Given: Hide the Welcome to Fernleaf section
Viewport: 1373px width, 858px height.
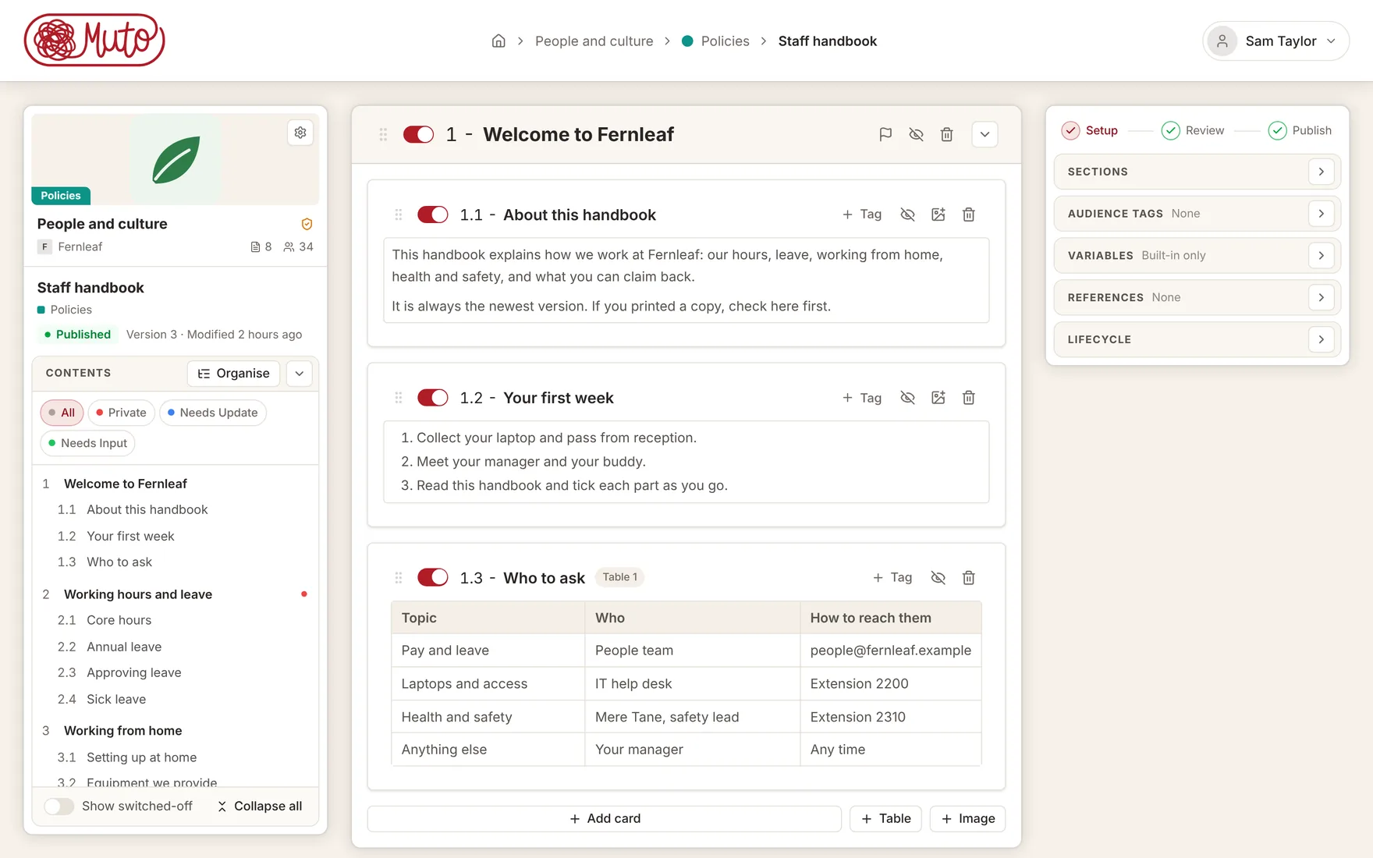Looking at the screenshot, I should 916,134.
